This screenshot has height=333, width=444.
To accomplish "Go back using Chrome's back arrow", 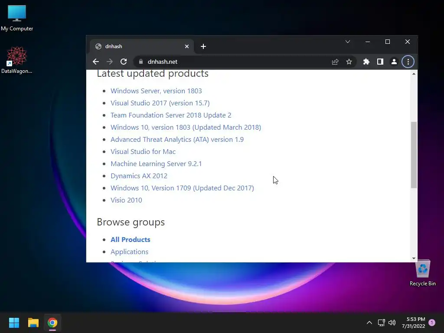I will 96,62.
